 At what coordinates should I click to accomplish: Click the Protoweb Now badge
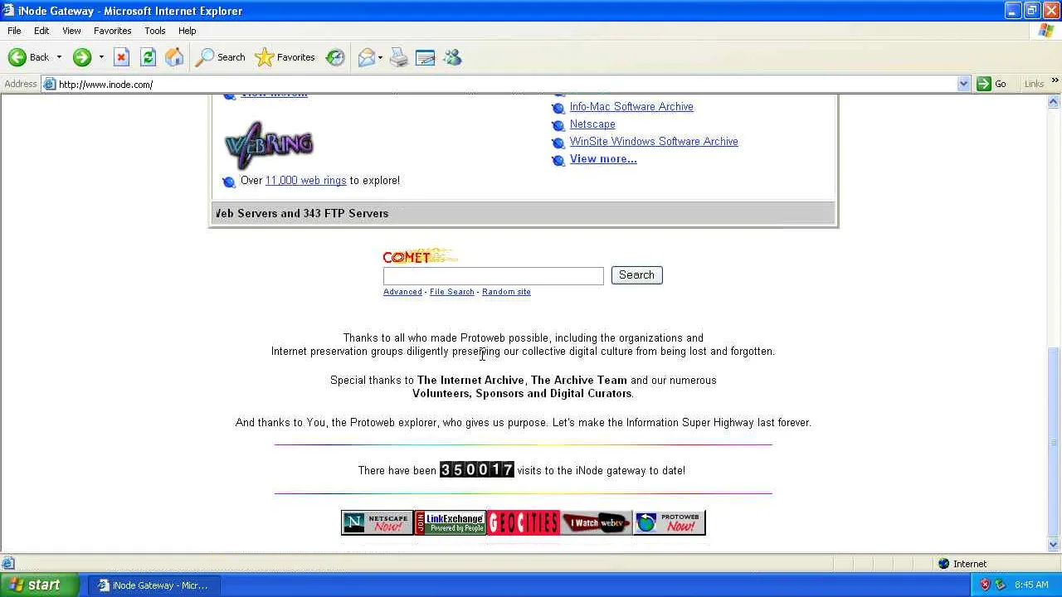(669, 522)
